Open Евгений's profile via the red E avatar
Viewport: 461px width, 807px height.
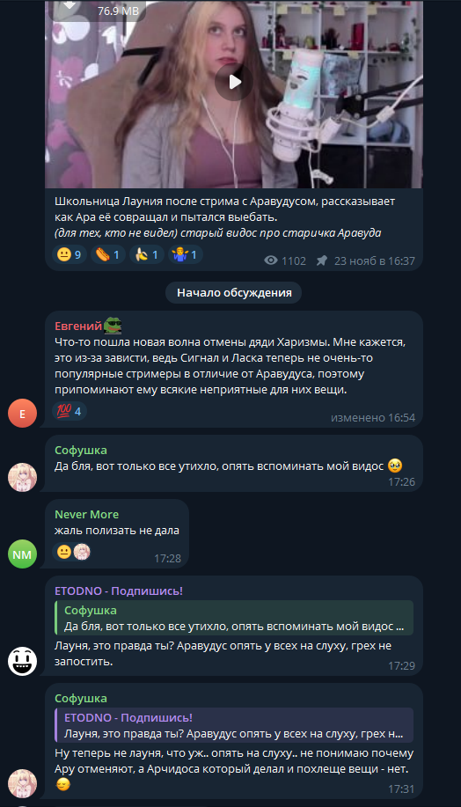point(22,413)
